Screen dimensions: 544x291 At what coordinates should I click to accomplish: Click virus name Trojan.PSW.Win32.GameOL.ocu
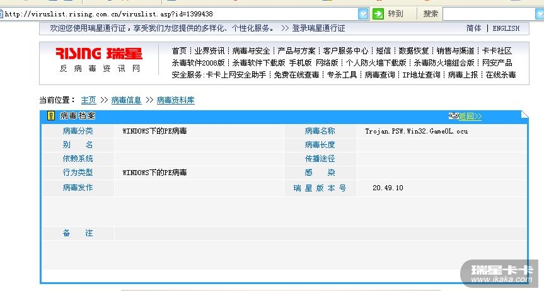tap(416, 131)
